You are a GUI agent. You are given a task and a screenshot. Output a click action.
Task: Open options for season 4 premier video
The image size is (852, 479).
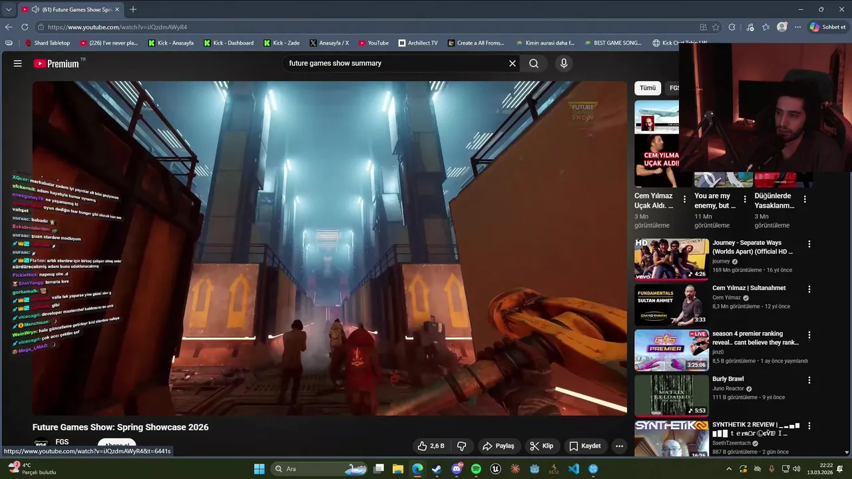pos(809,335)
